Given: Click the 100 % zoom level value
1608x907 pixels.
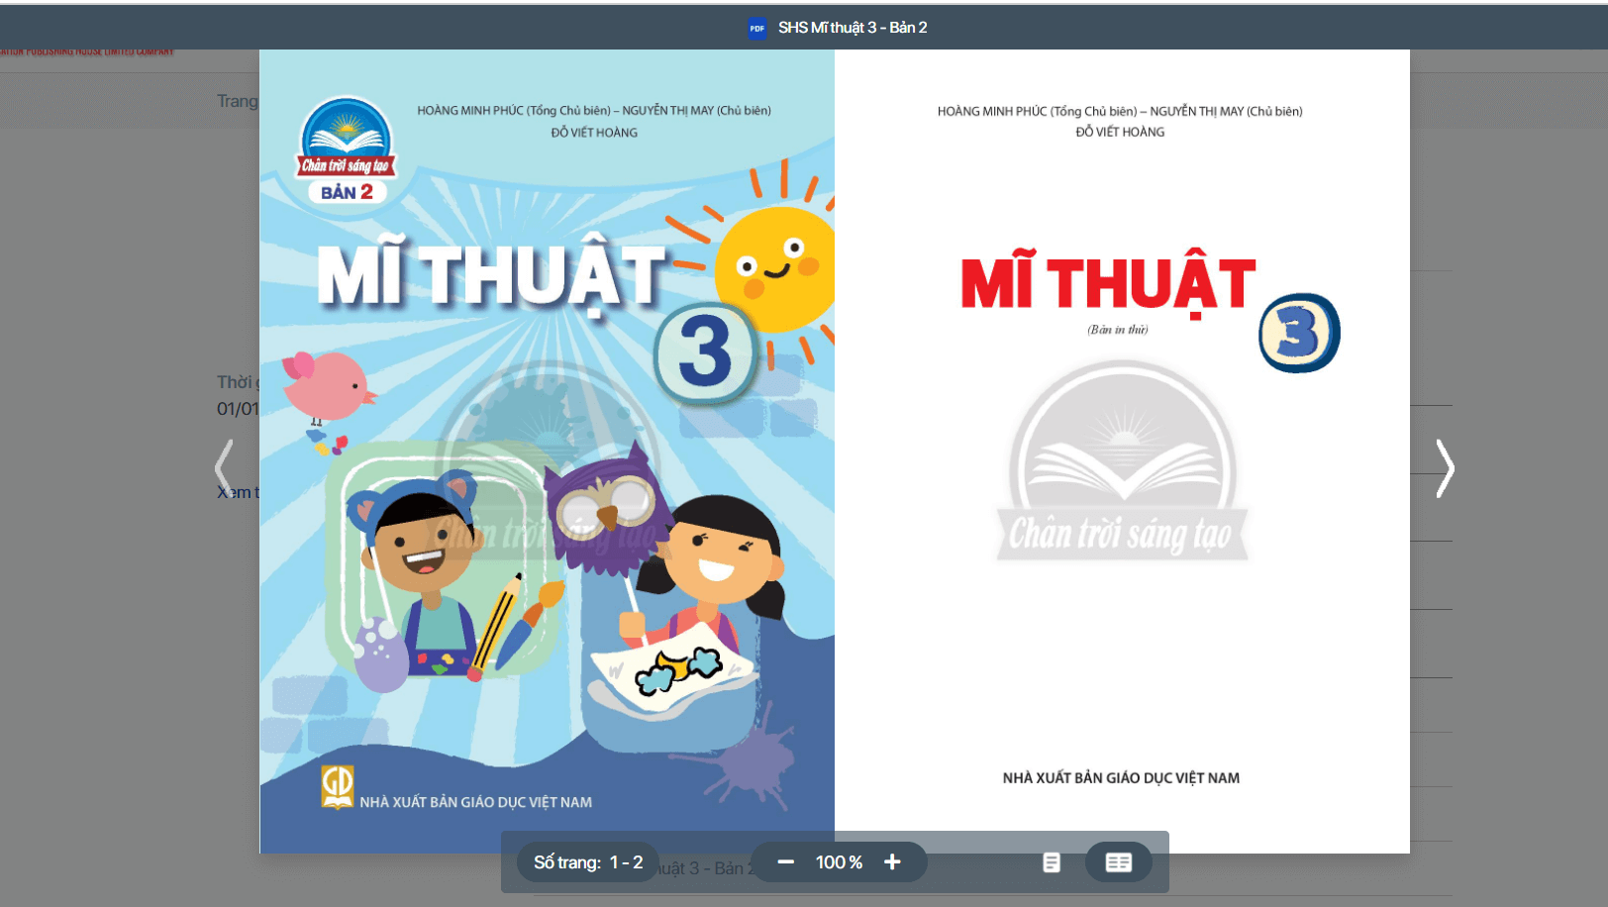Looking at the screenshot, I should (x=839, y=862).
